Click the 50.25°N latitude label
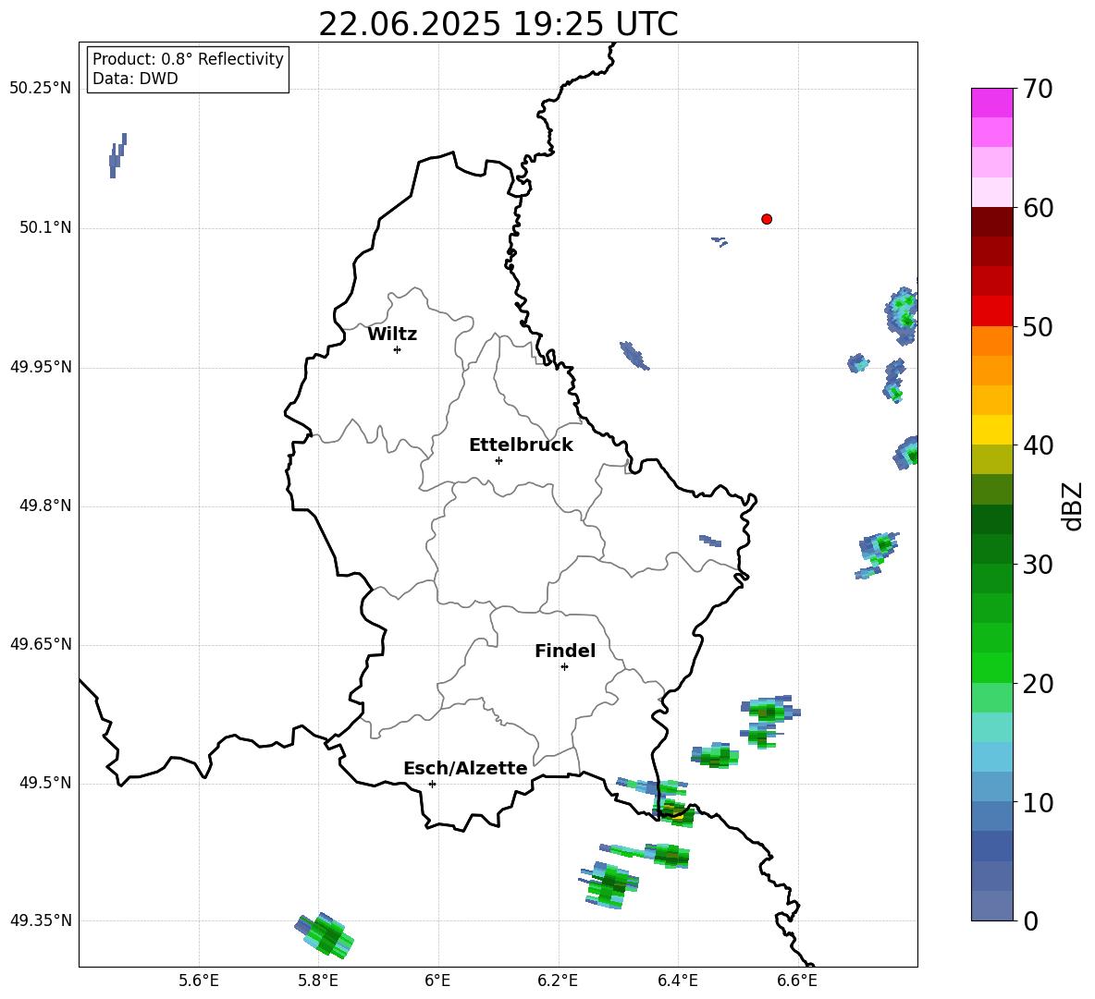Viewport: 1095px width, 999px height. pyautogui.click(x=41, y=89)
